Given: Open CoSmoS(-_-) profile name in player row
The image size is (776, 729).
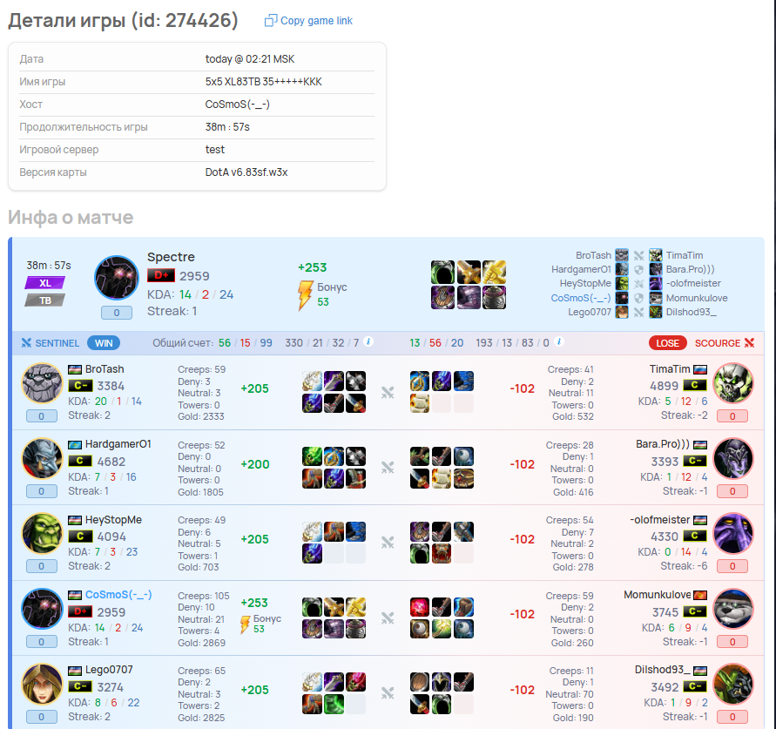Looking at the screenshot, I should click(x=118, y=594).
